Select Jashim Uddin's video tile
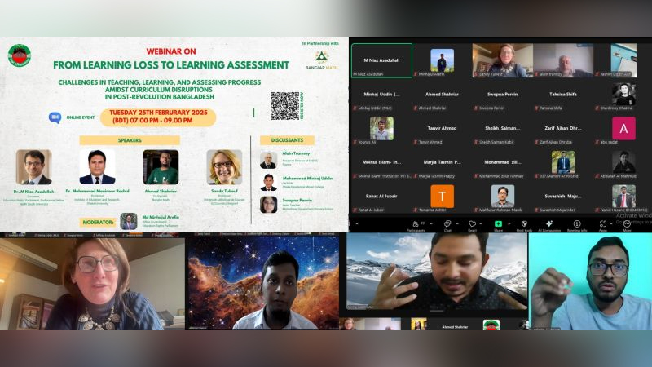 tap(623, 60)
